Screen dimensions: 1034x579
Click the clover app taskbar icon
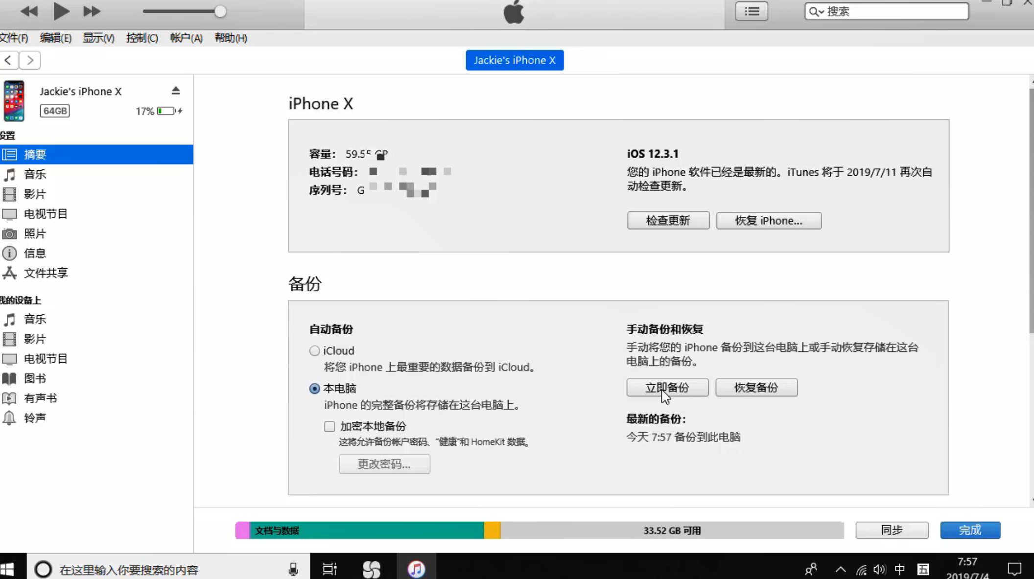click(x=372, y=569)
